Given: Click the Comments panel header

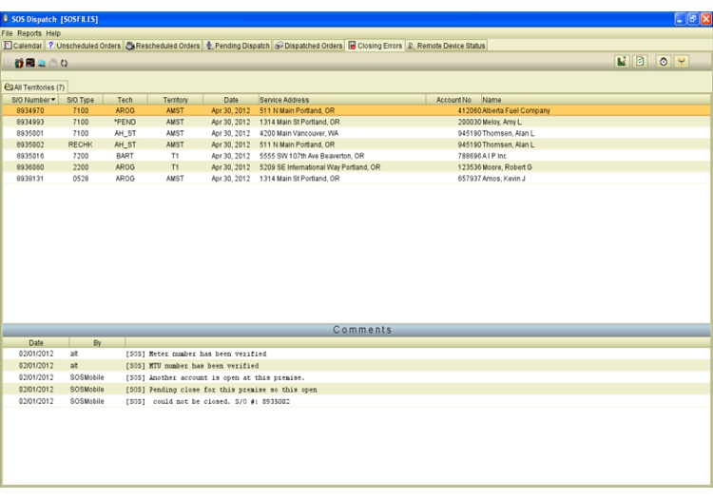Looking at the screenshot, I should point(356,330).
